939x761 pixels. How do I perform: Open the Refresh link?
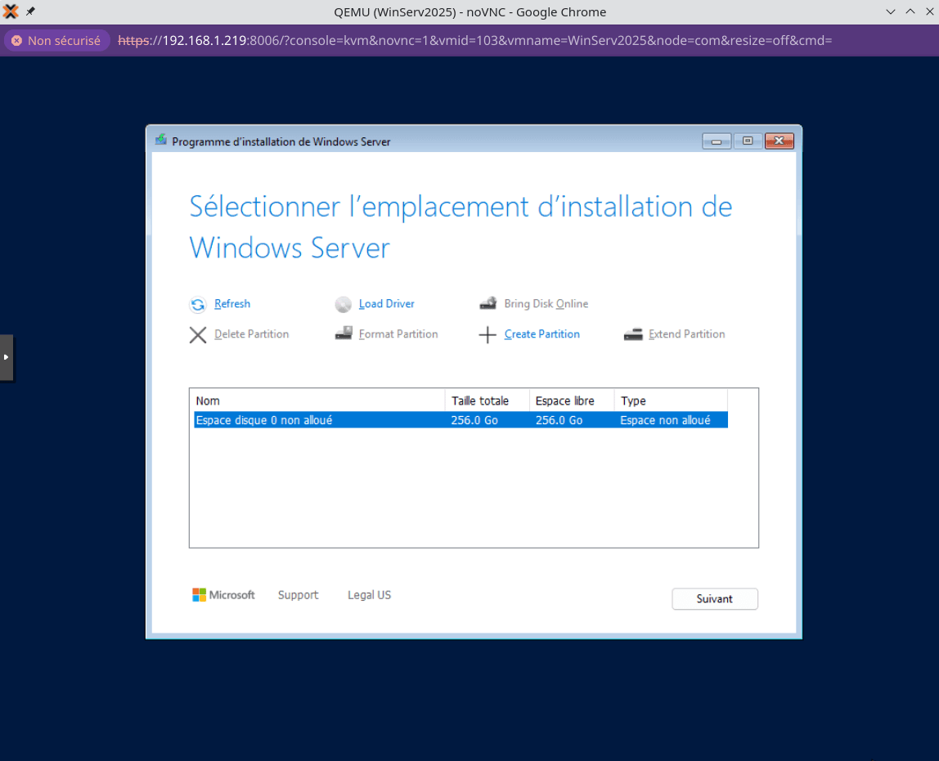pos(232,304)
